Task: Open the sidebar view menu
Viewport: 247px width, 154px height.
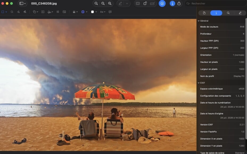Action: pyautogui.click(x=22, y=3)
